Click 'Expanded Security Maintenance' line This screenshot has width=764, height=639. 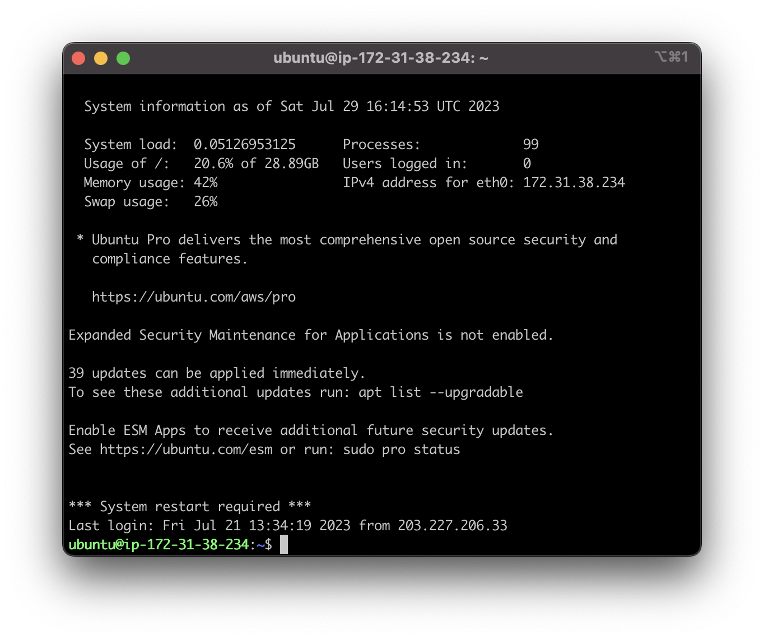tap(311, 335)
